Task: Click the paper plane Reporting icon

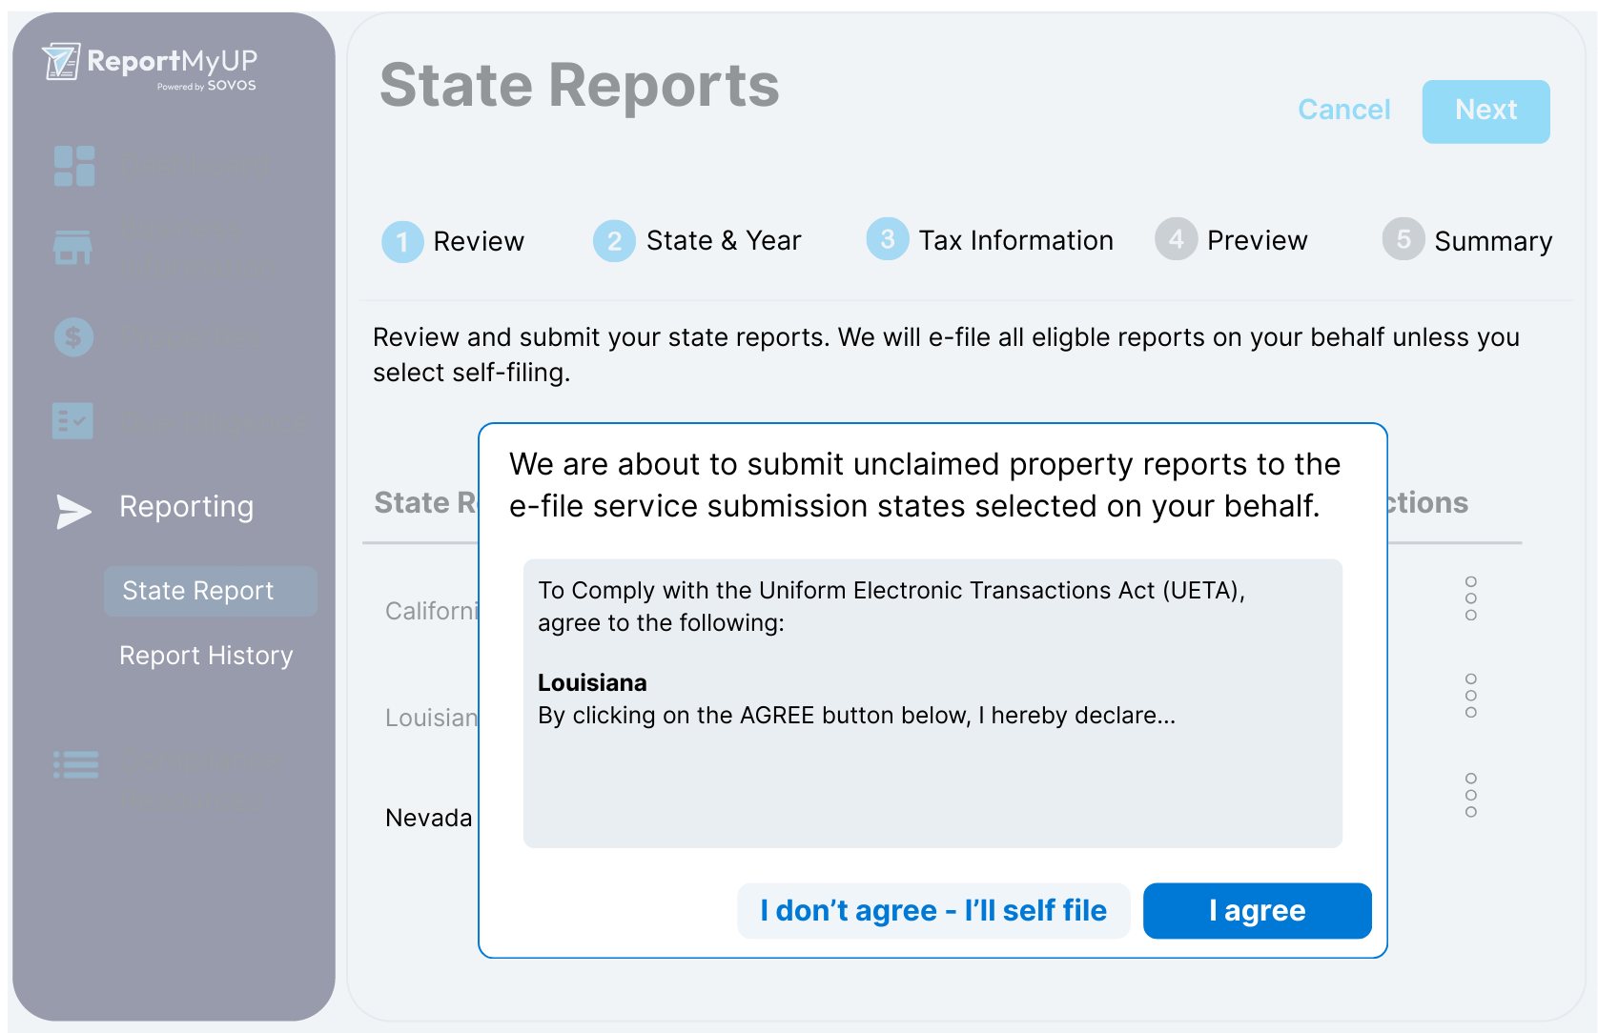Action: point(73,511)
